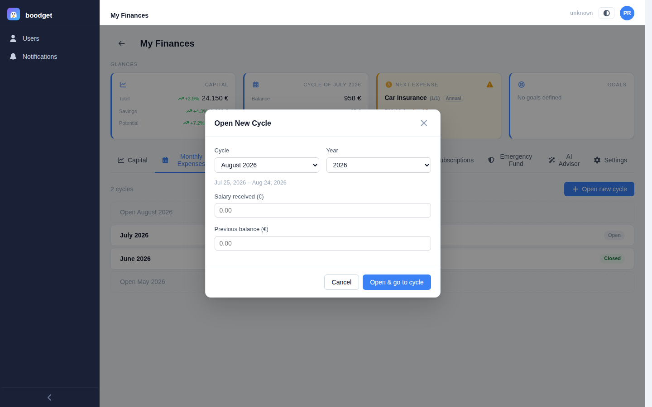The width and height of the screenshot is (652, 407).
Task: Click Open August 2026 placeholder row
Action: point(372,212)
